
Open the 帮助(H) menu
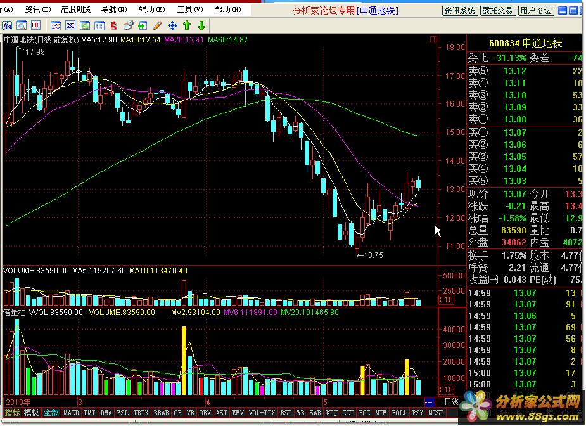coord(228,10)
